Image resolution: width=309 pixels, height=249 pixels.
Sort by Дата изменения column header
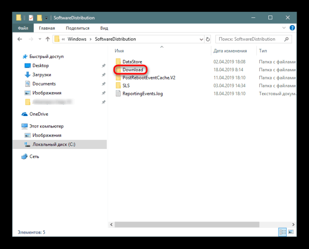tap(230, 51)
